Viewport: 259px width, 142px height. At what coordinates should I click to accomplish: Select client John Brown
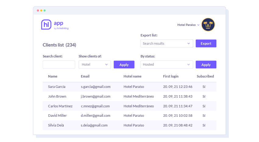coord(57,96)
